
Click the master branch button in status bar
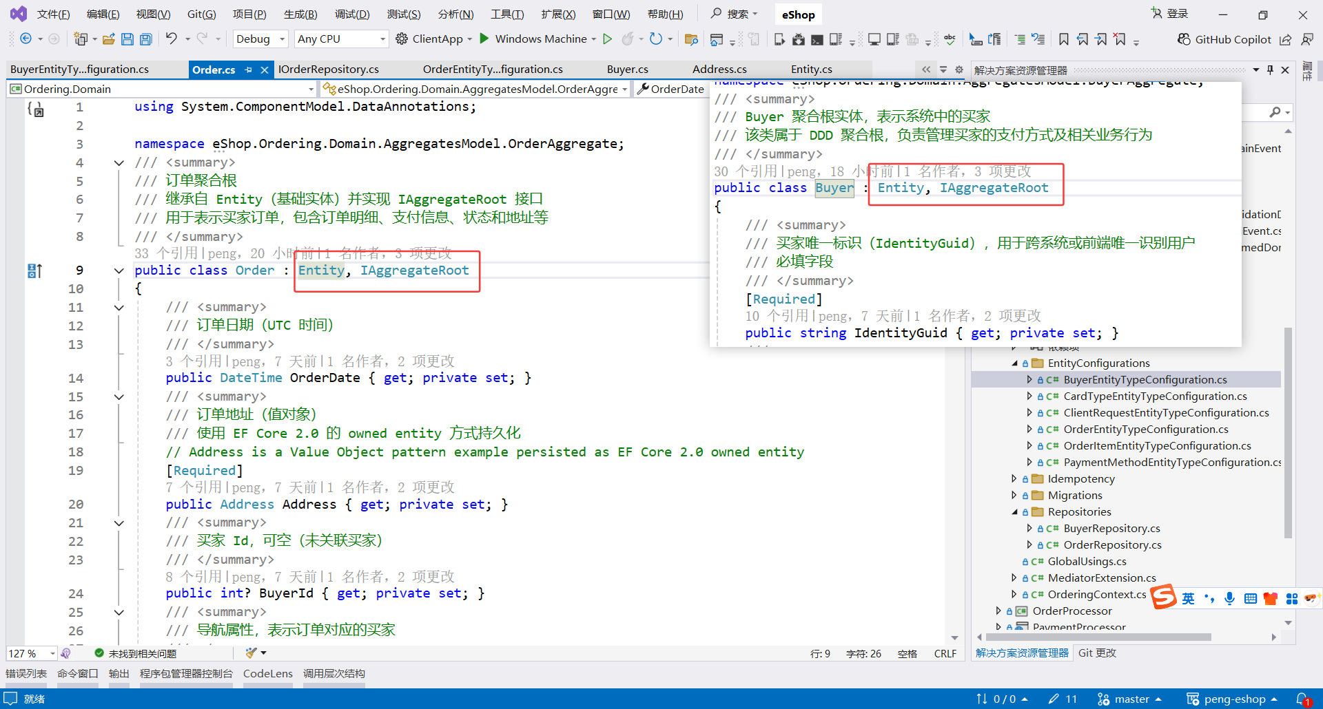1130,699
